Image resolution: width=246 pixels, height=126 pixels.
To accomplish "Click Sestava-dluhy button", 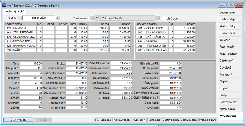I will tap(171, 120).
